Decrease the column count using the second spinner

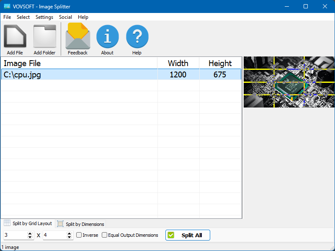coord(70,237)
